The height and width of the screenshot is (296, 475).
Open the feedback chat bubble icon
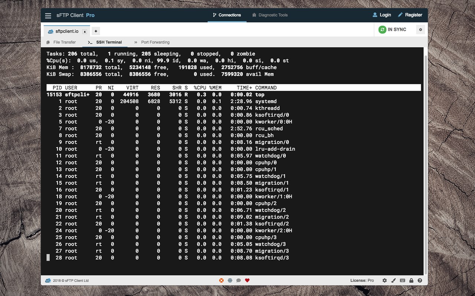(239, 280)
